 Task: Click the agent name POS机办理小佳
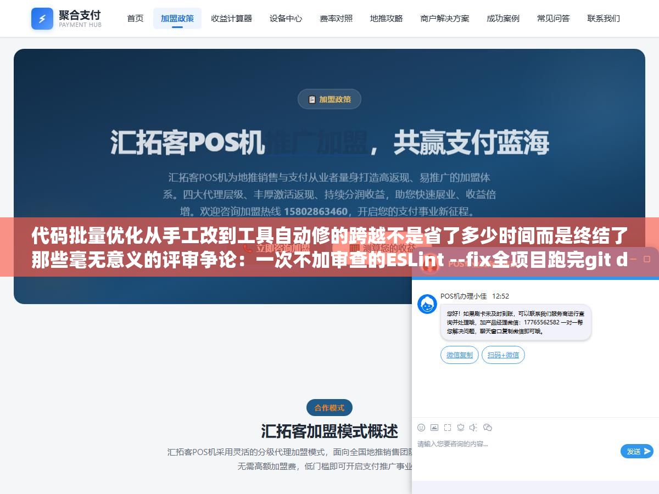pyautogui.click(x=463, y=296)
